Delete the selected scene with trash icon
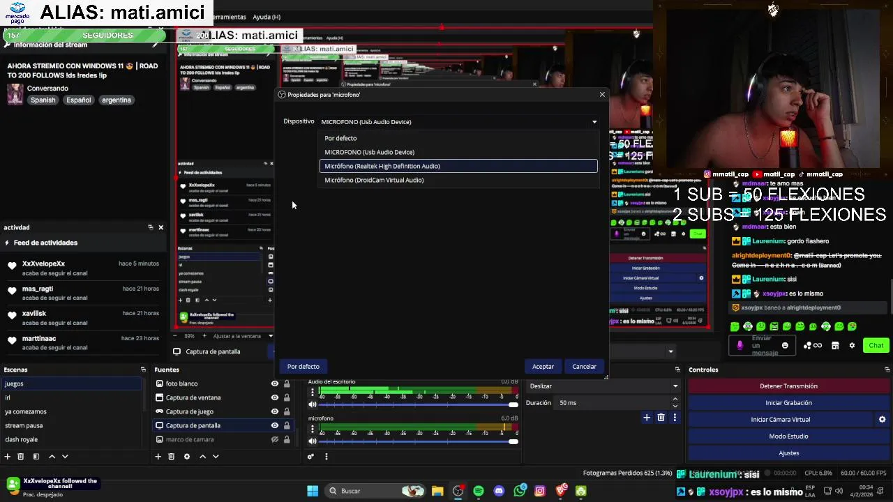The image size is (893, 502). 21,457
